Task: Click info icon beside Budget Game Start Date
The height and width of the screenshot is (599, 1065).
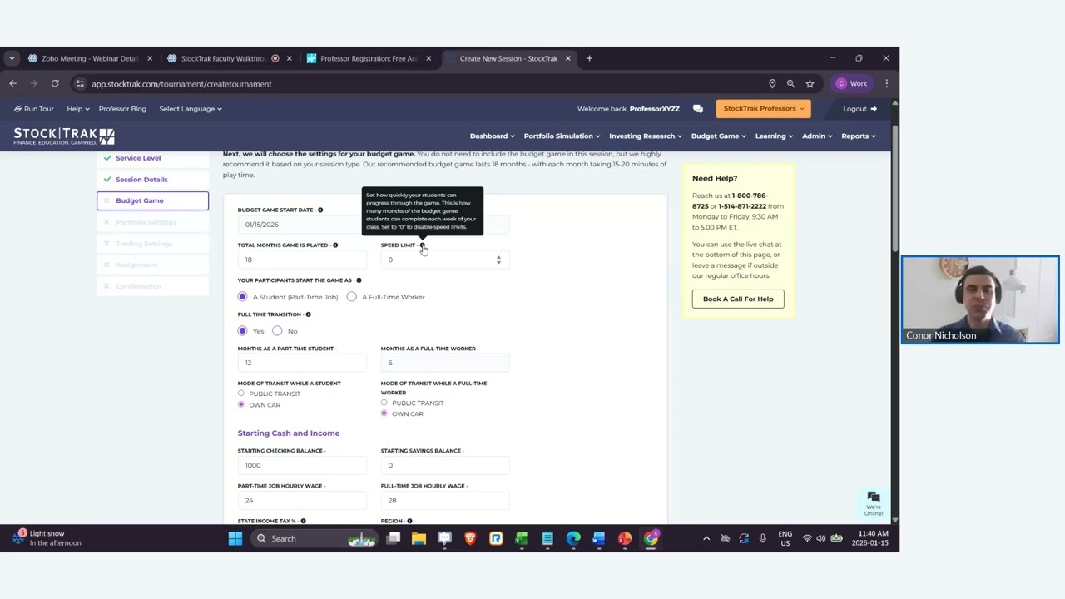Action: point(320,210)
